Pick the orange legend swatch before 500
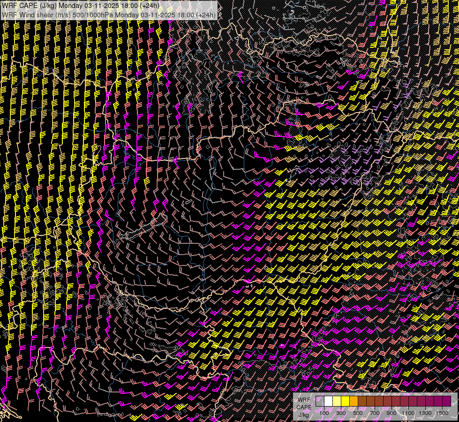Viewport: 459px width, 422px height. [354, 401]
